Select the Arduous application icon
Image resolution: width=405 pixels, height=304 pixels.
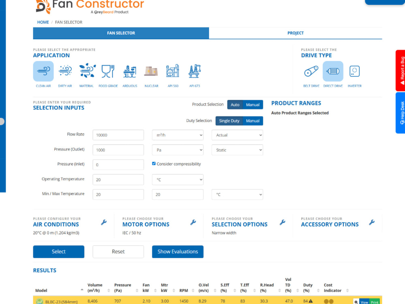tap(130, 71)
